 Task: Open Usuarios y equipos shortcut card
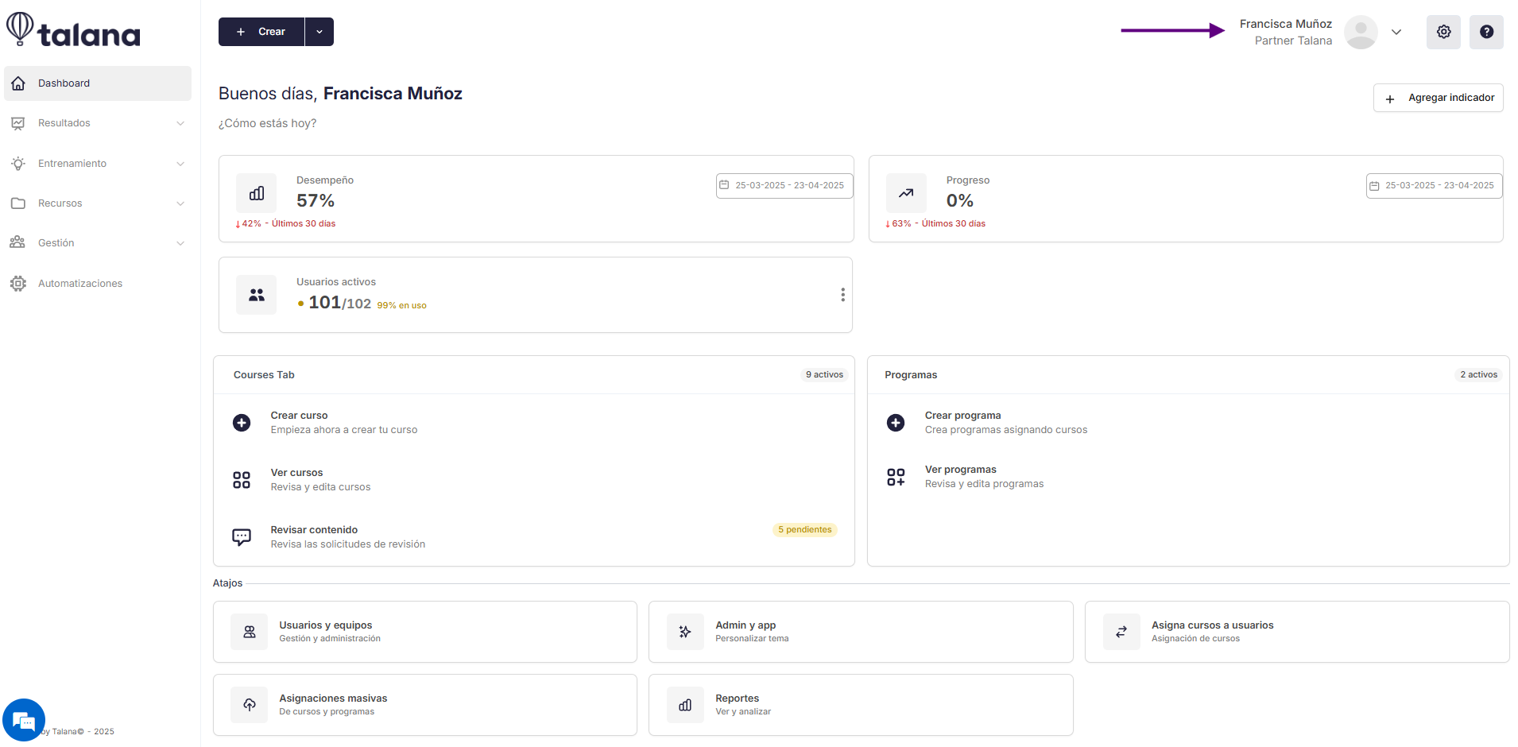[425, 632]
